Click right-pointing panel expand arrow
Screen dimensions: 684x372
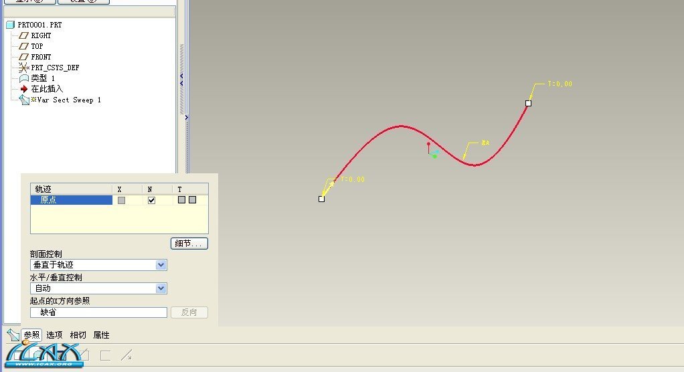click(x=186, y=117)
